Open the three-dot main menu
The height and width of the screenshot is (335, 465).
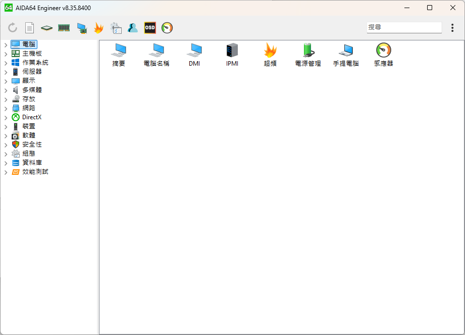pyautogui.click(x=452, y=28)
